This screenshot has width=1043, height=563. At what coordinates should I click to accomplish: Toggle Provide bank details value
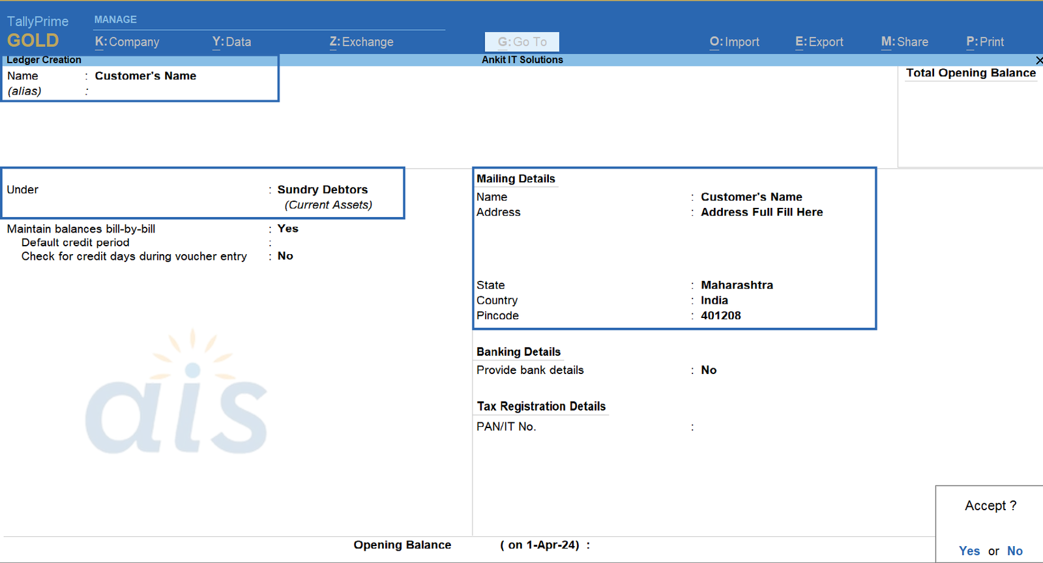tap(709, 370)
